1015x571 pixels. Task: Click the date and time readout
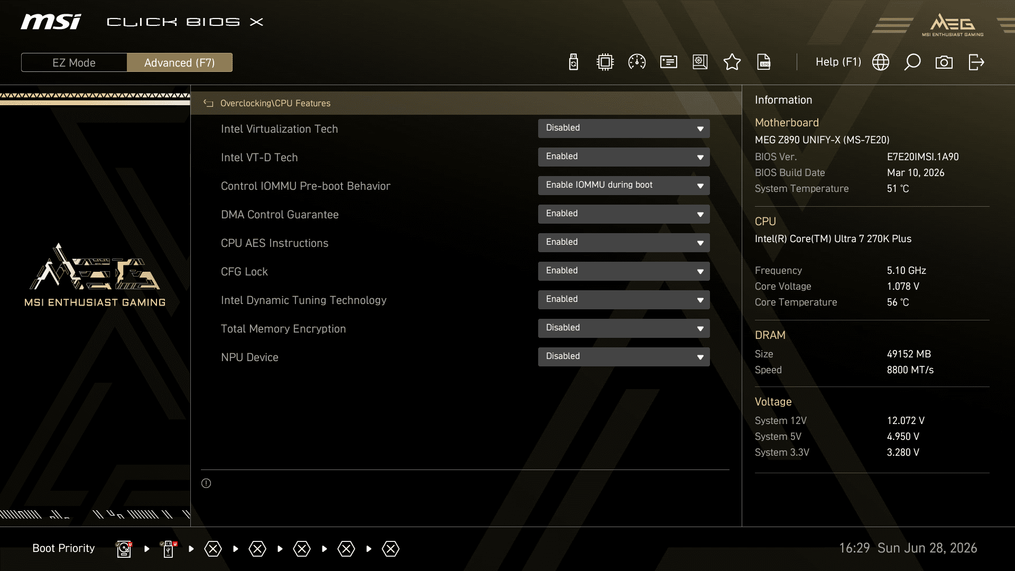click(x=908, y=548)
